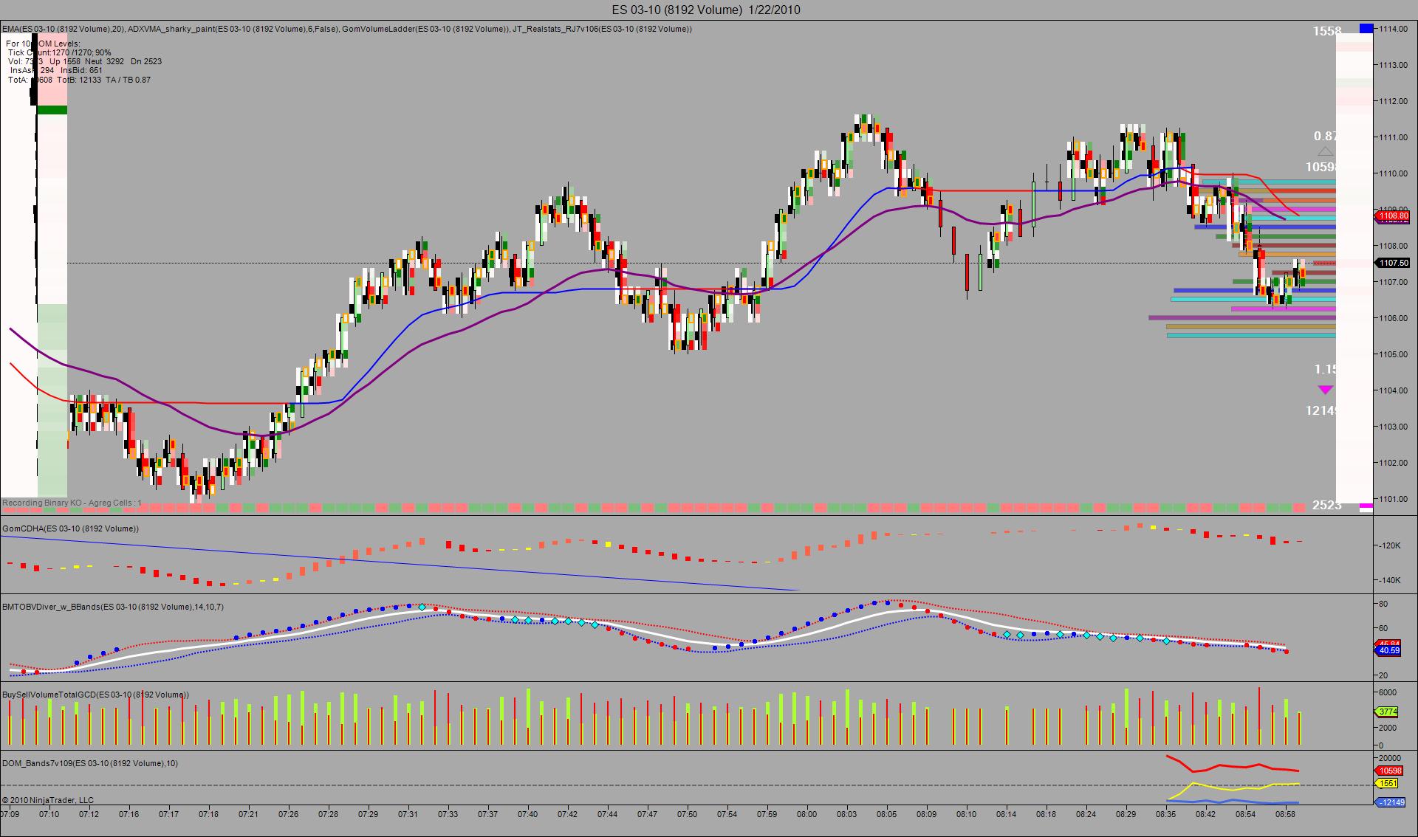Click the Tick Count 1270/1270 line
The width and height of the screenshot is (1418, 837).
click(59, 52)
